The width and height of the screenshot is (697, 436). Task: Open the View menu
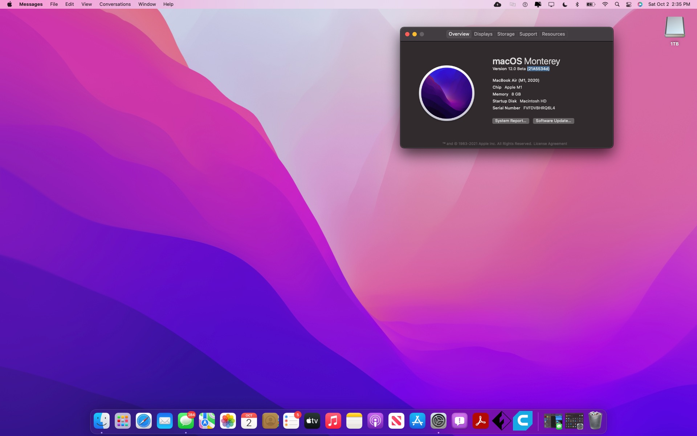click(x=87, y=4)
